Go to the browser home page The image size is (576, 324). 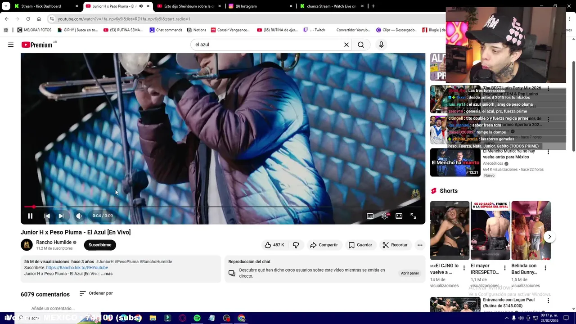pyautogui.click(x=39, y=19)
